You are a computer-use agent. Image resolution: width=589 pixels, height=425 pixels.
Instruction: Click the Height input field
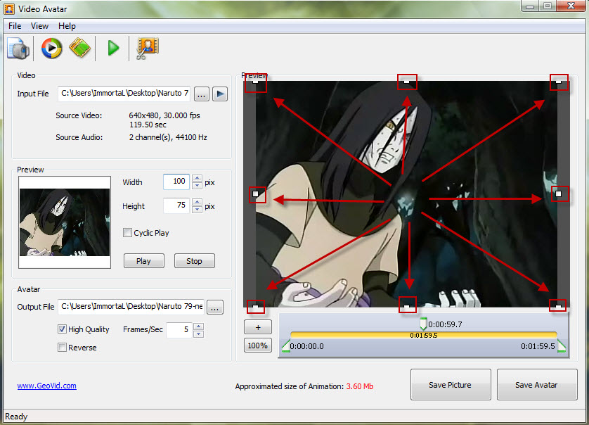[x=176, y=205]
